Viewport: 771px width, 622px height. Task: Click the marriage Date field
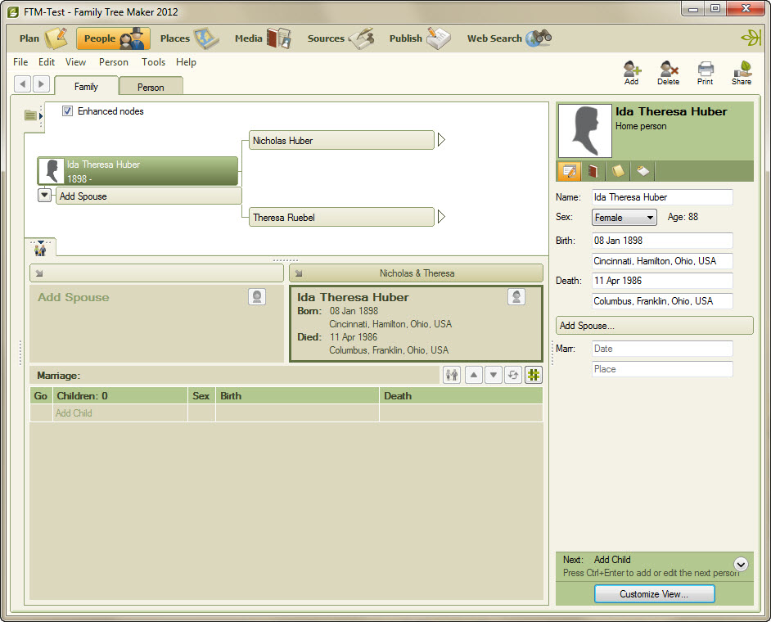tap(662, 349)
